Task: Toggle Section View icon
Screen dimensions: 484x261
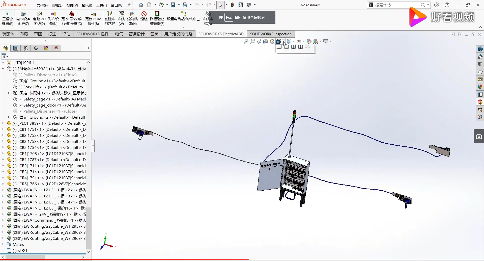Action: pyautogui.click(x=266, y=41)
